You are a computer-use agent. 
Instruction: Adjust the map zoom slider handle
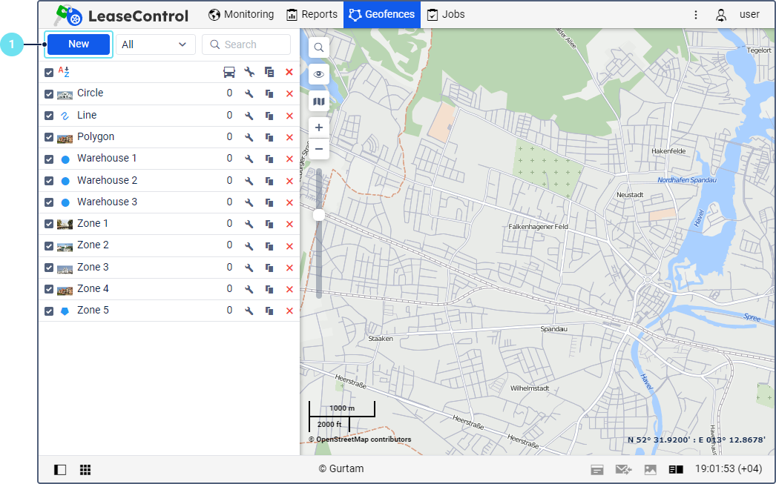pos(319,214)
